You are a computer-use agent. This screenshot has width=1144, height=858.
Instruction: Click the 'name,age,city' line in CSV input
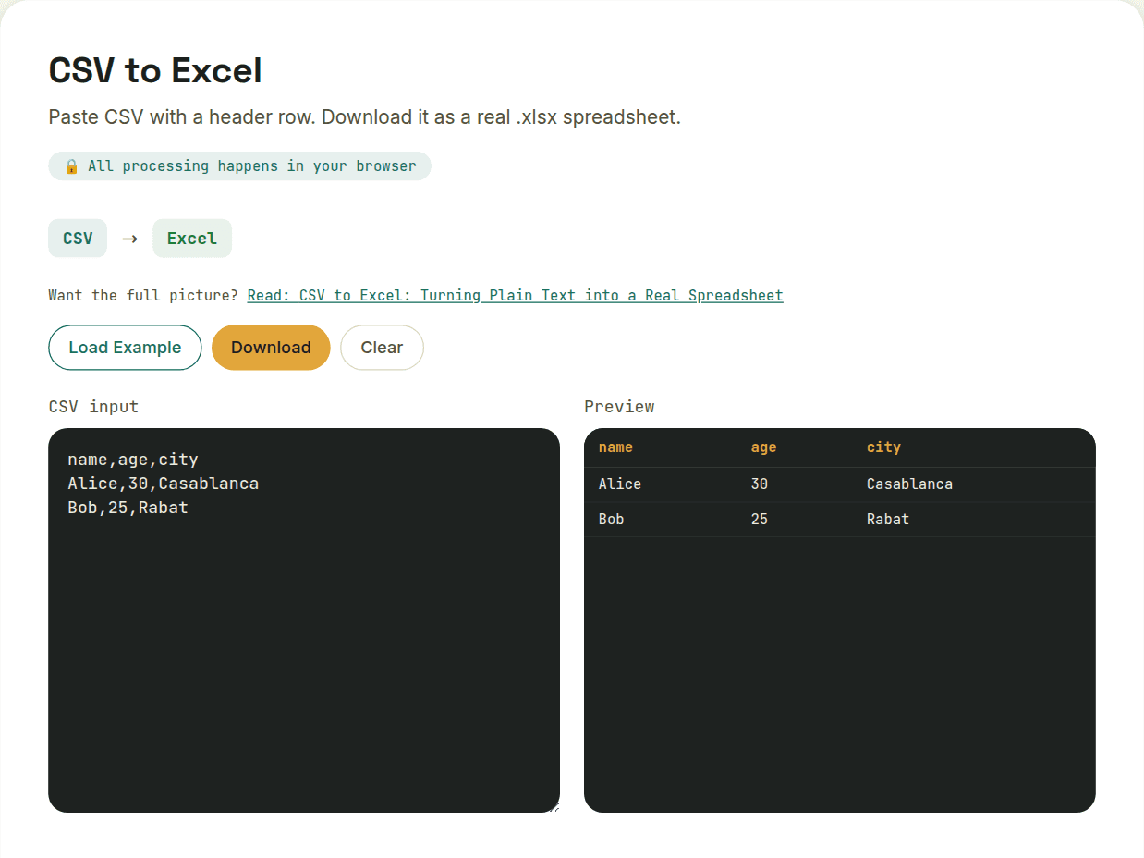click(x=133, y=460)
